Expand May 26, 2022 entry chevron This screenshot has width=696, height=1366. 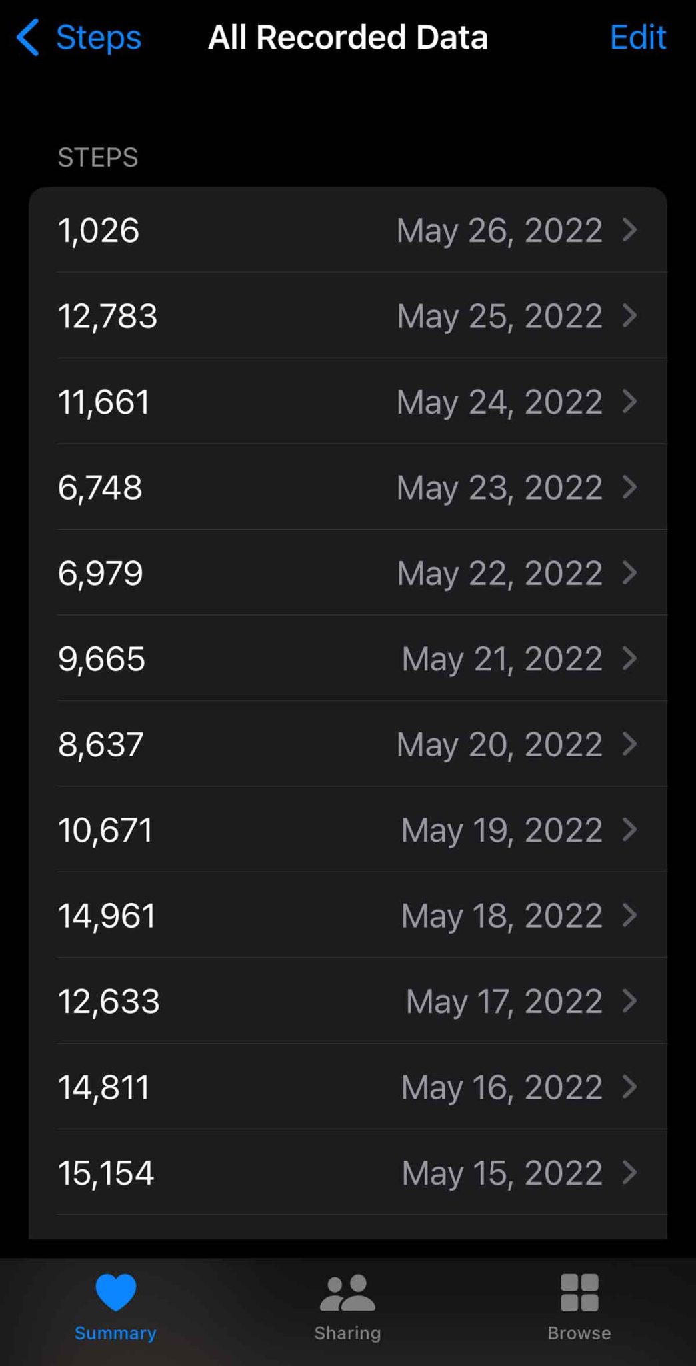coord(629,230)
